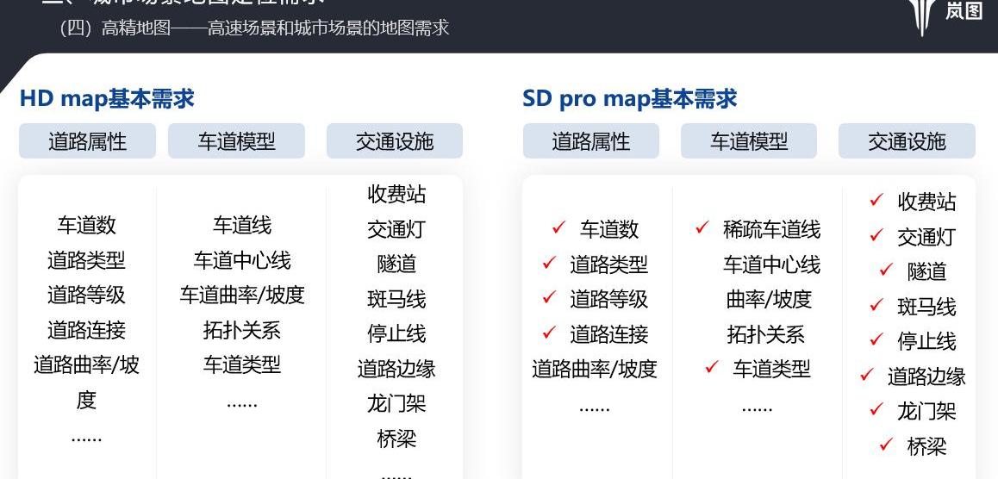Click the red checkmark before 道路边缘

(867, 375)
